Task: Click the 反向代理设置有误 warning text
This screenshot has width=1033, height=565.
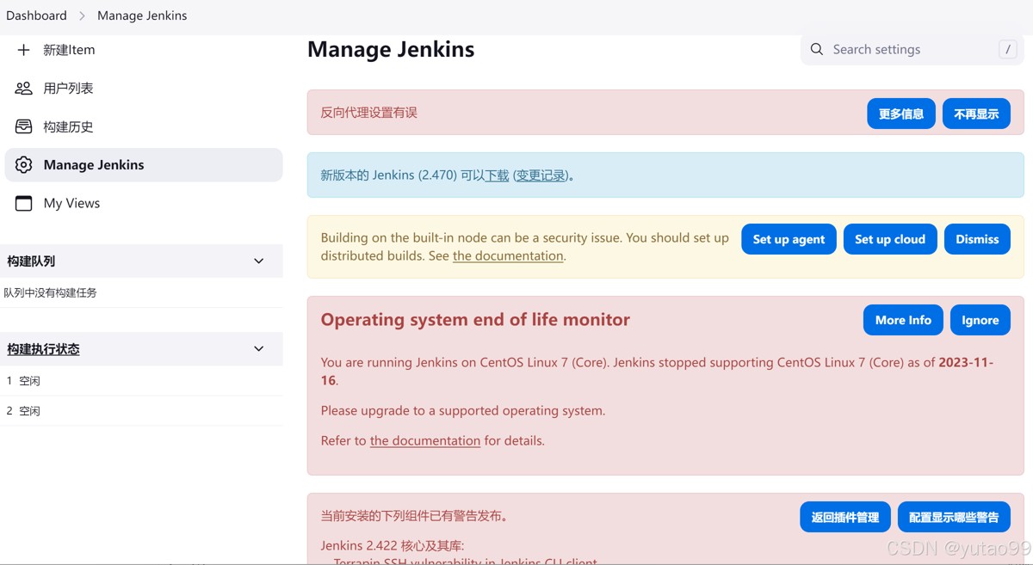Action: [x=368, y=113]
